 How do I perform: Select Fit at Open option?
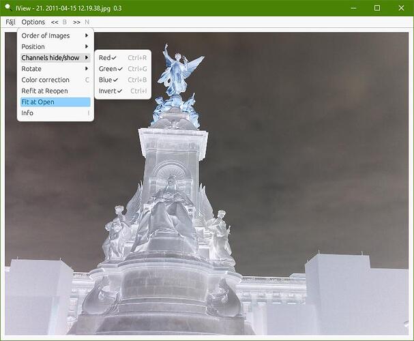(55, 102)
